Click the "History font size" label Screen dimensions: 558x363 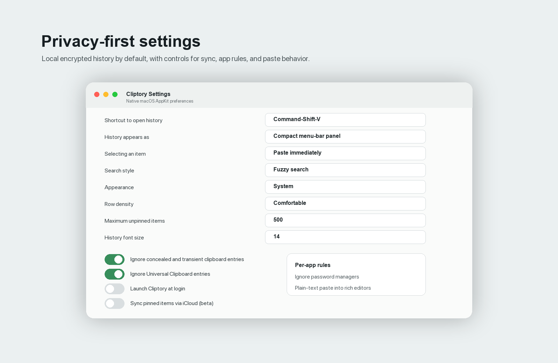pyautogui.click(x=124, y=238)
